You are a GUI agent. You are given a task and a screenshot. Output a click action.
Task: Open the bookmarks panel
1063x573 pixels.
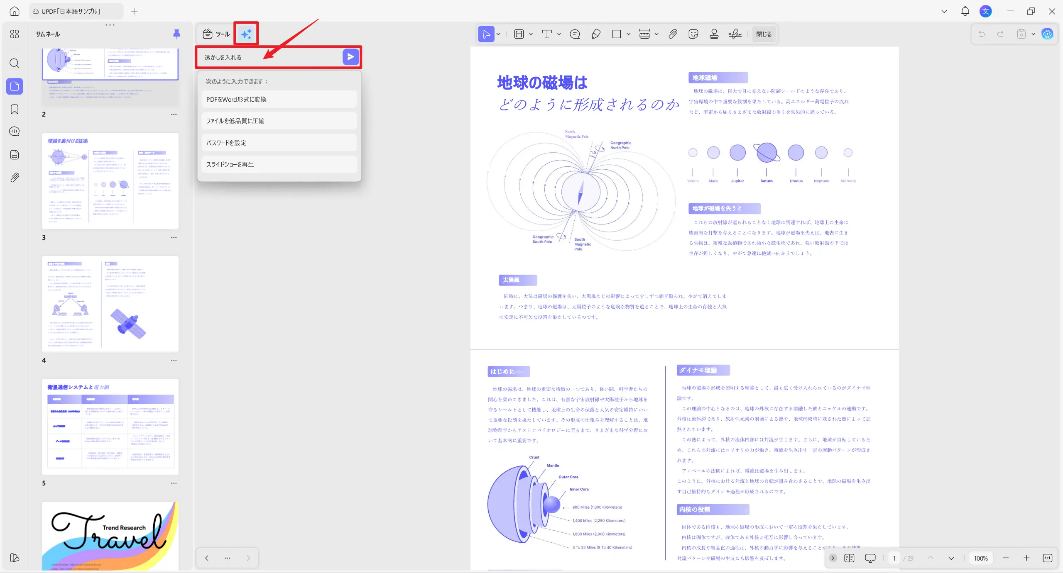click(x=14, y=109)
